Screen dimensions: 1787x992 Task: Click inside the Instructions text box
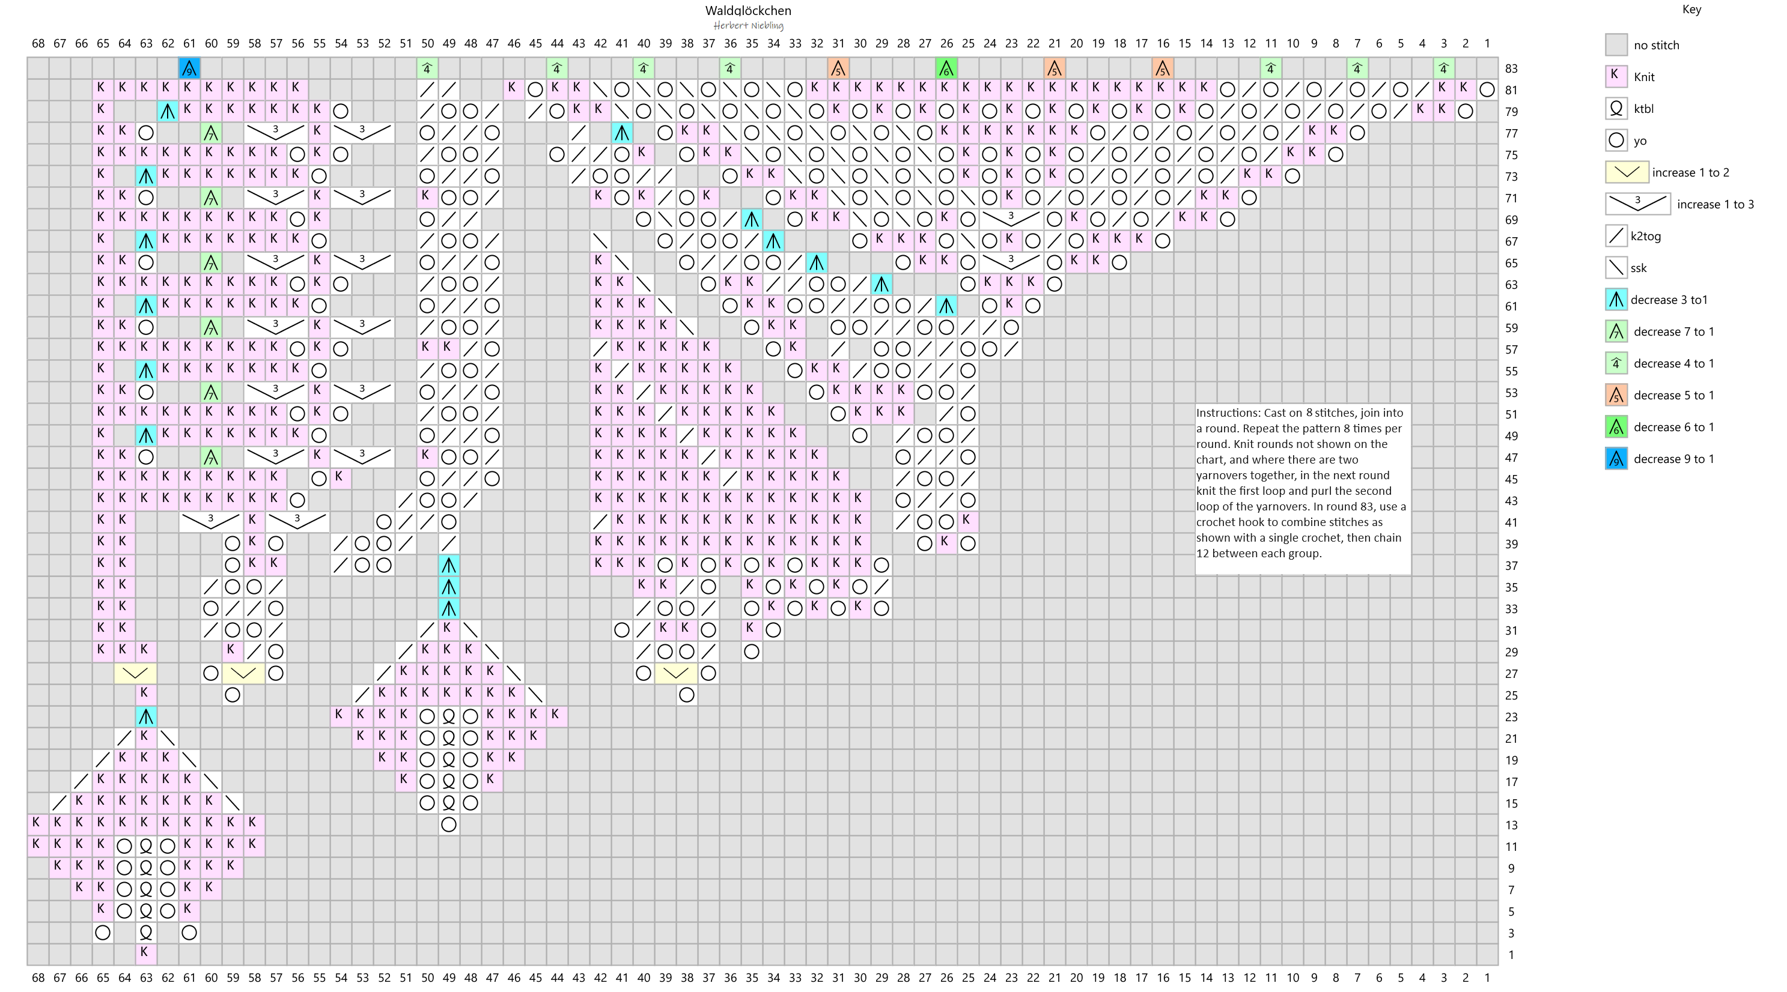pyautogui.click(x=1302, y=489)
